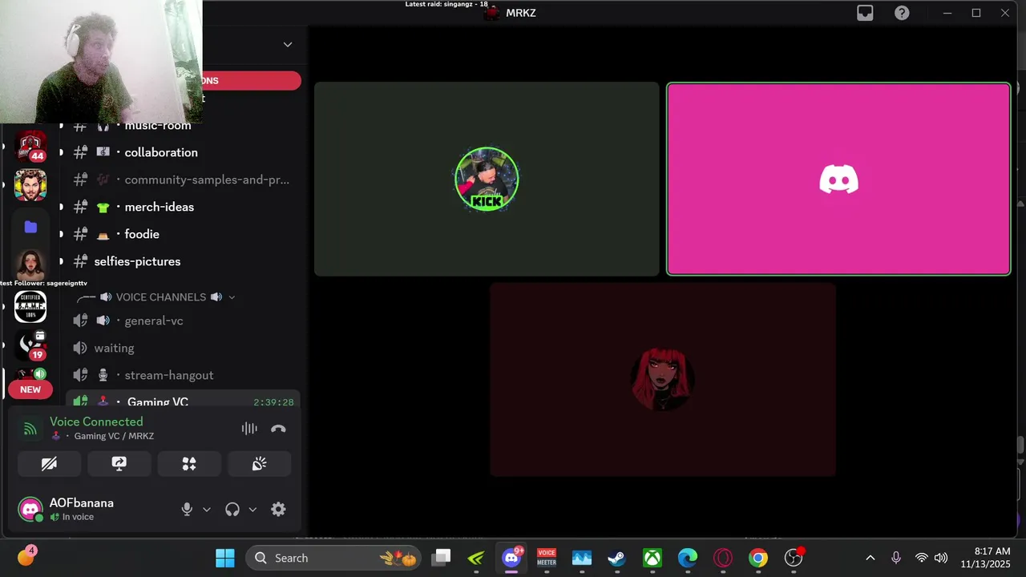Open headphone output options chevron
Image resolution: width=1026 pixels, height=577 pixels.
tap(252, 509)
